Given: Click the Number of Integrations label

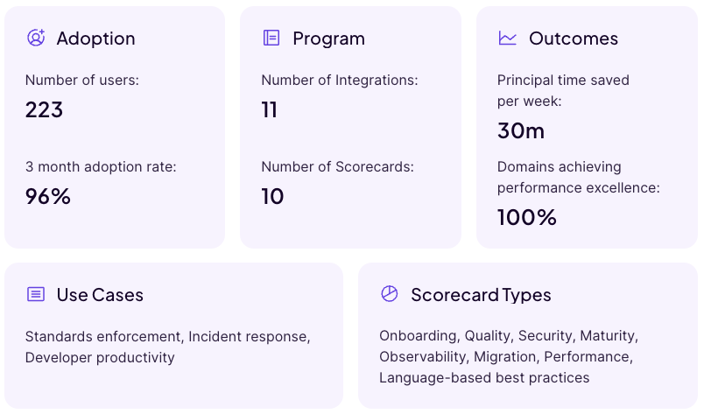Looking at the screenshot, I should 340,81.
